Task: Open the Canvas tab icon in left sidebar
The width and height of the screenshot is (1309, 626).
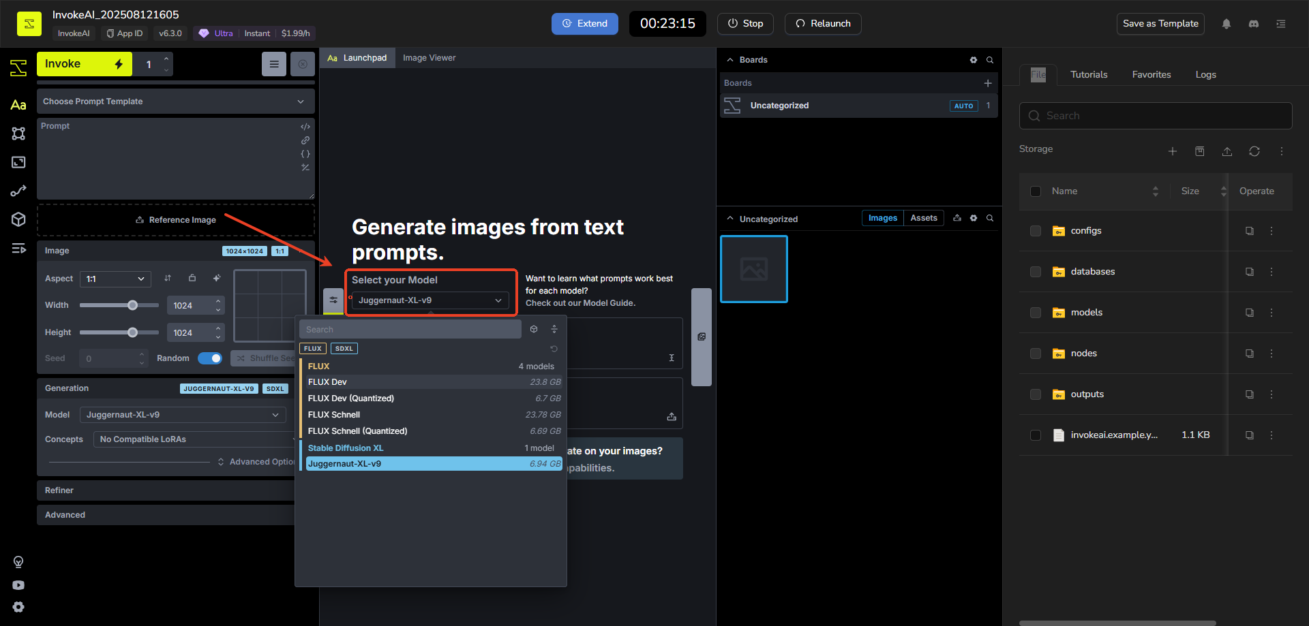Action: 18,134
